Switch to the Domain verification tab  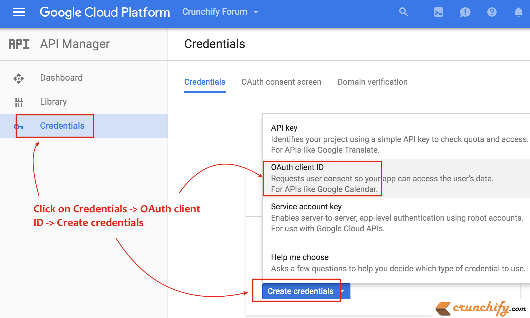pos(372,82)
